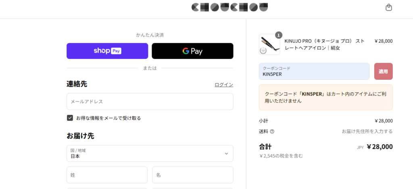
Task: Click the coupon error message notice
Action: [x=326, y=97]
